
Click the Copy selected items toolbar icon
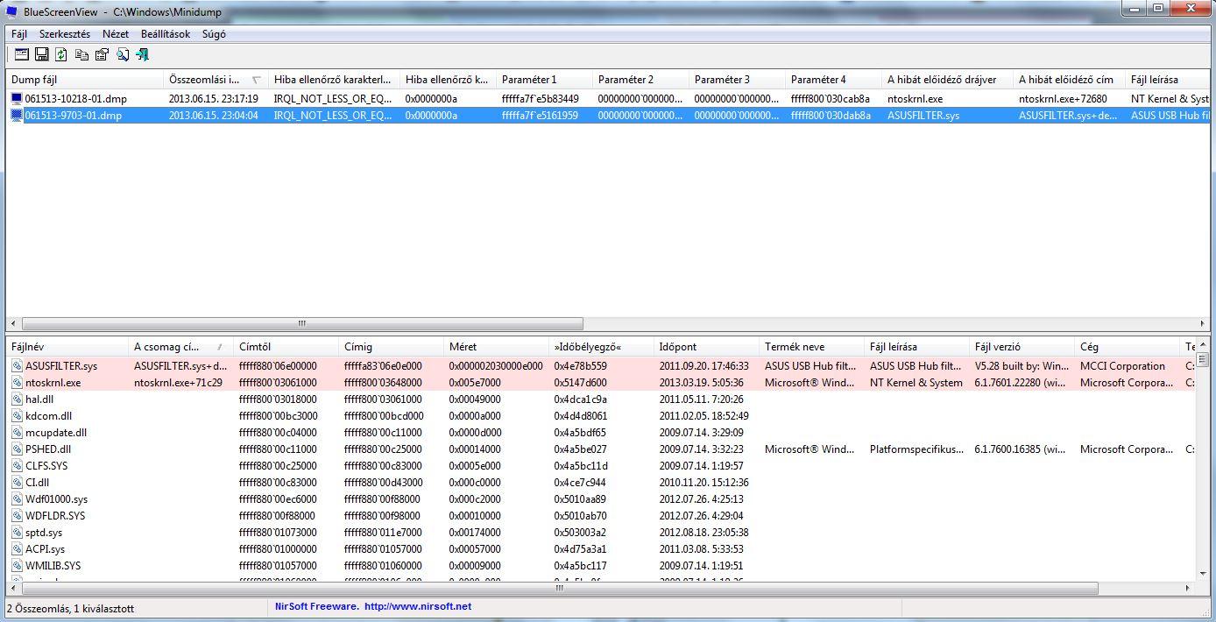[81, 54]
